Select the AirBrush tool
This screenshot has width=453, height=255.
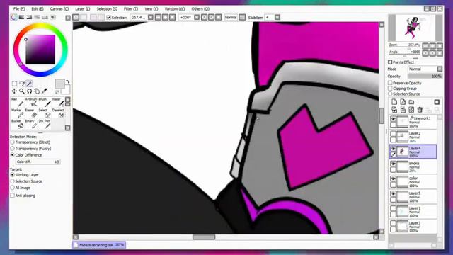[31, 102]
